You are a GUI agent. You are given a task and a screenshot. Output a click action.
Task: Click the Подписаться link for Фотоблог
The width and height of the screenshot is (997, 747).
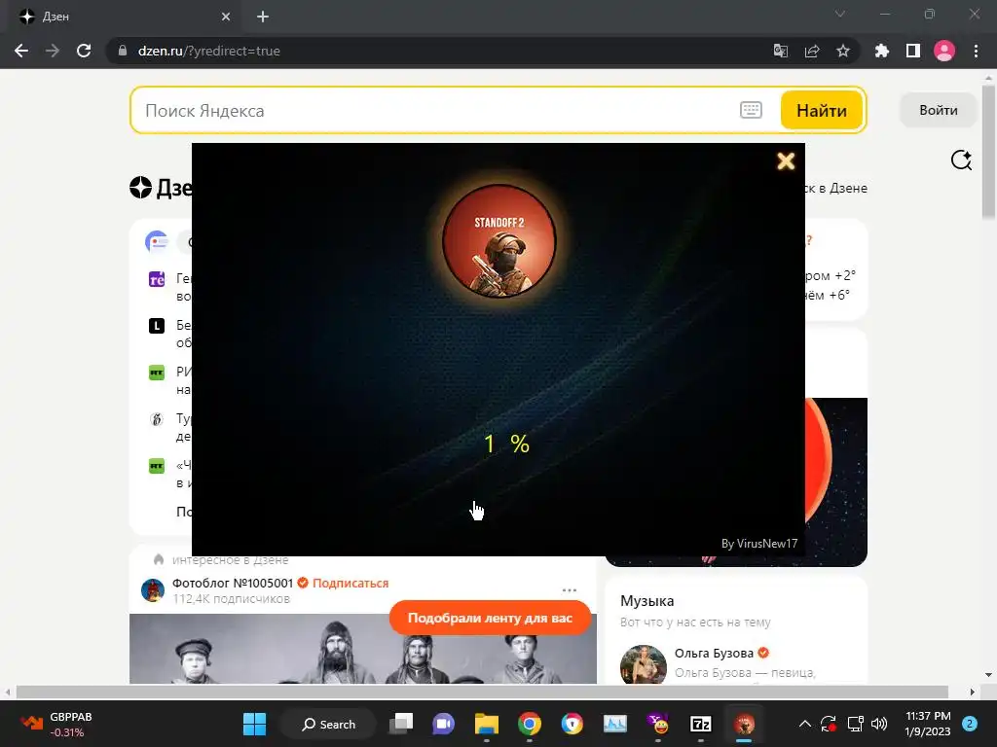[x=351, y=584]
